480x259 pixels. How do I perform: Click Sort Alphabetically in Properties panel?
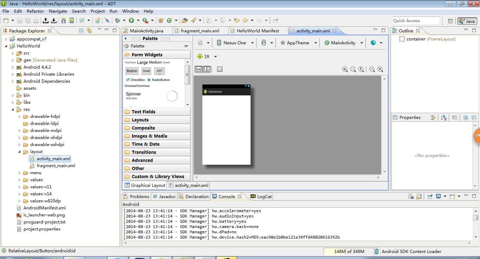click(x=444, y=118)
